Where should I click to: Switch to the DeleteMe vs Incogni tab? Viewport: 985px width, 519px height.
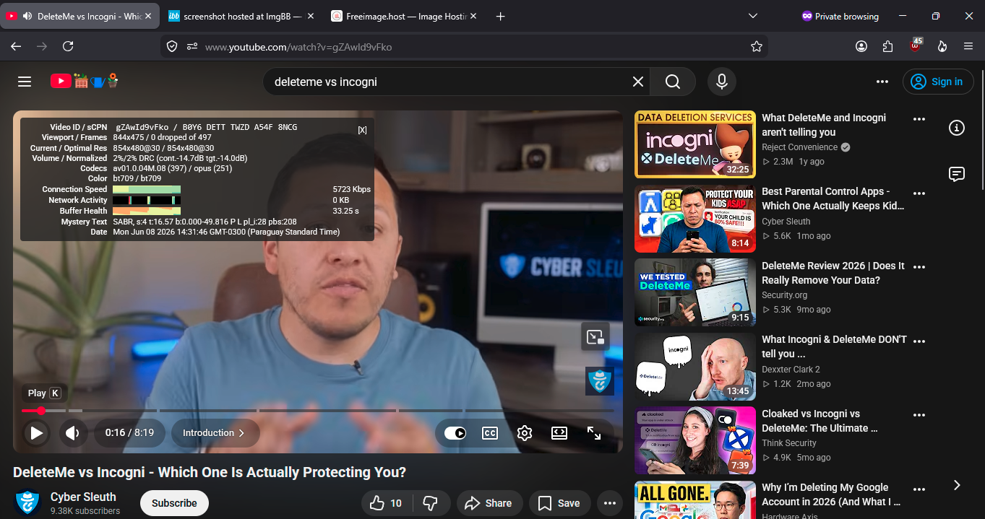coord(79,16)
